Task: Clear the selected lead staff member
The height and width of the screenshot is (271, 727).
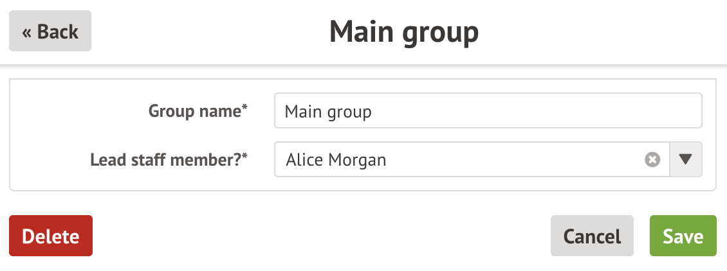Action: (x=652, y=159)
